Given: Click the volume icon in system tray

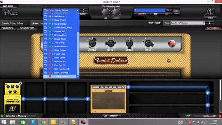Looking at the screenshot, I should pos(205,122).
